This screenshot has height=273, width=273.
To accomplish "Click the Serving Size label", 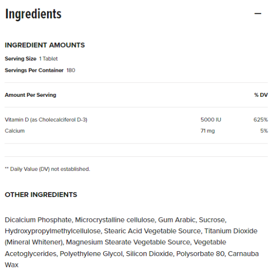I will point(20,59).
